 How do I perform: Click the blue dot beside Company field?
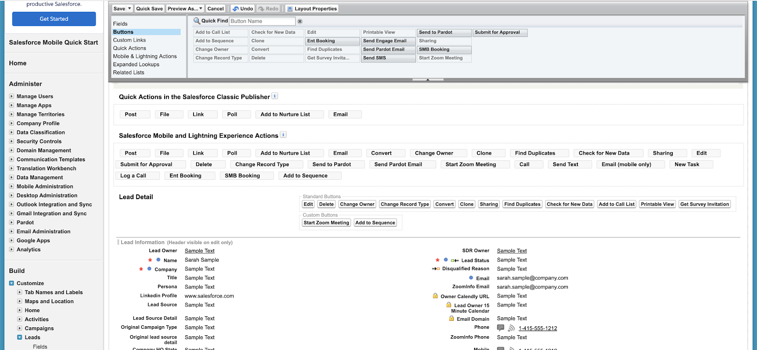(150, 269)
